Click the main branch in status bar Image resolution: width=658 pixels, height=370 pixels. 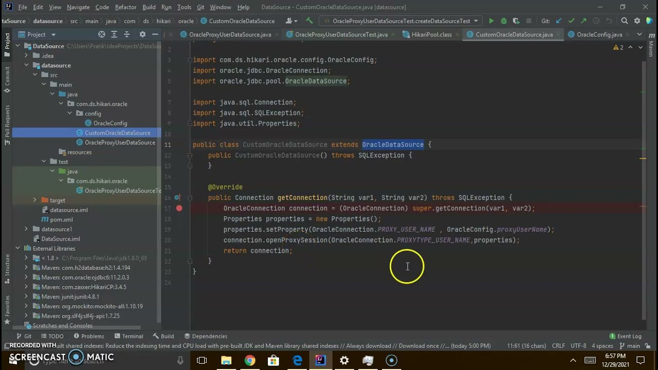pos(630,346)
